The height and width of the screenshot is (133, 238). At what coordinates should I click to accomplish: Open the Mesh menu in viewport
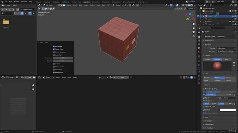86,5
